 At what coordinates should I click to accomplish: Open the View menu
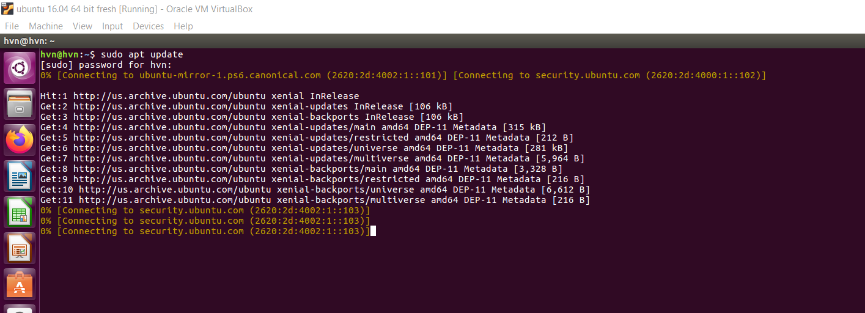pos(82,26)
